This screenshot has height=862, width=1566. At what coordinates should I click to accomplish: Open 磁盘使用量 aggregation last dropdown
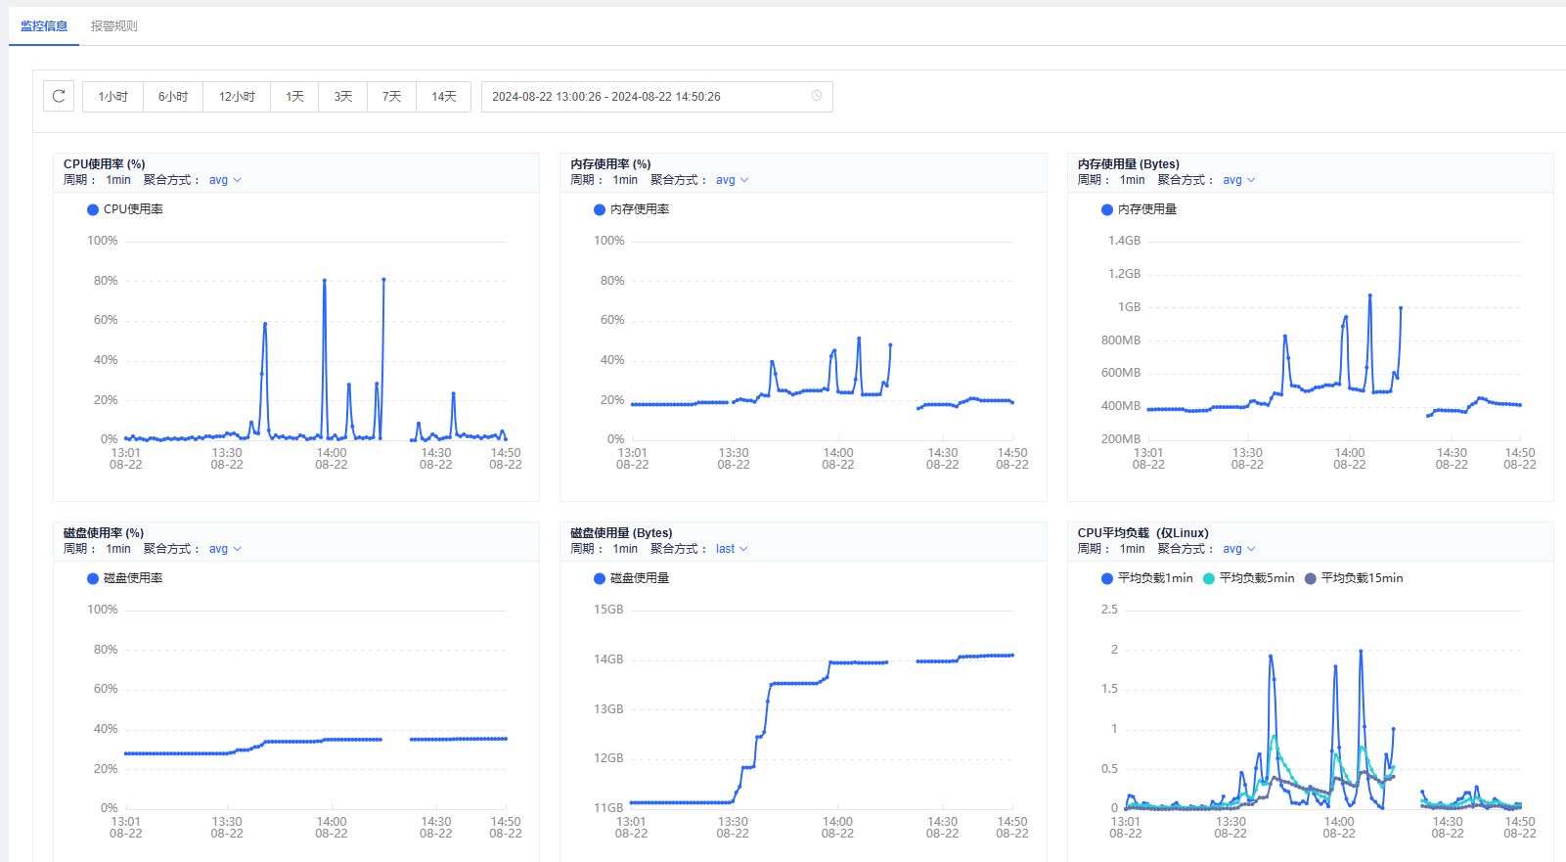(731, 549)
